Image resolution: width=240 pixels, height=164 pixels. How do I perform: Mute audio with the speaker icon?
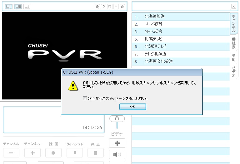click(117, 154)
